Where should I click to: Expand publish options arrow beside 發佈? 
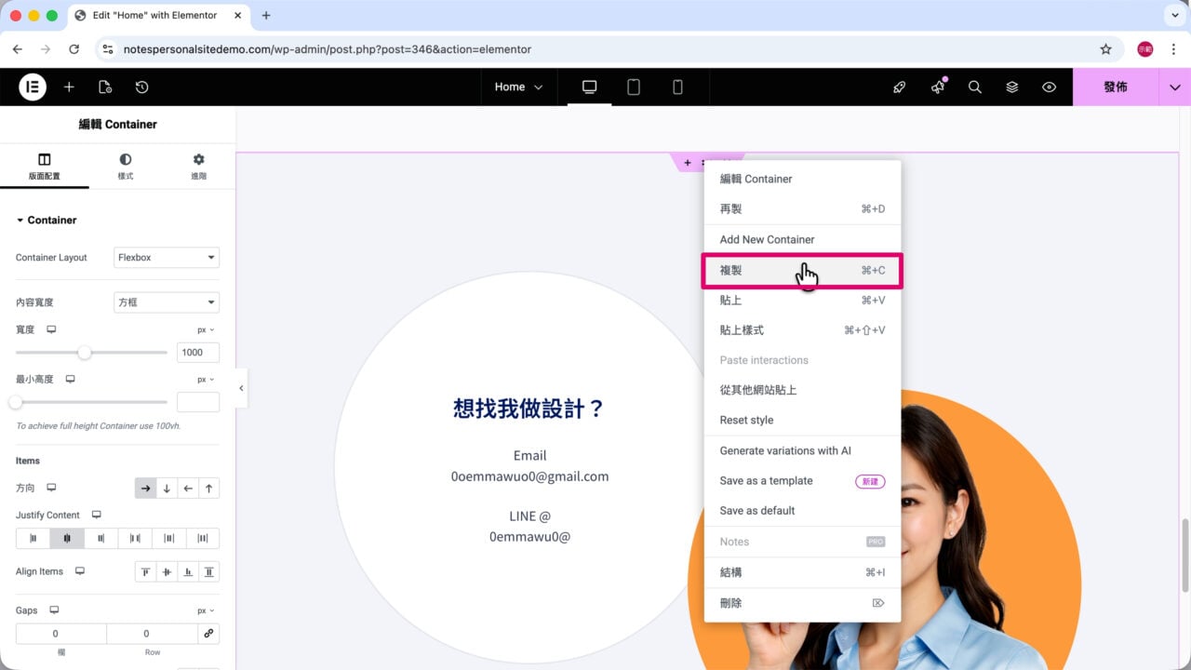pyautogui.click(x=1174, y=87)
